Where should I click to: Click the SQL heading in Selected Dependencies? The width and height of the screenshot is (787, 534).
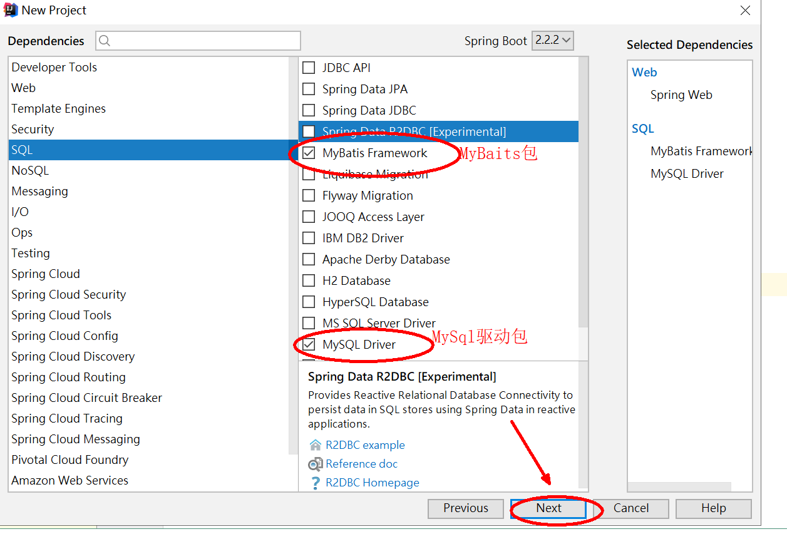pos(643,129)
